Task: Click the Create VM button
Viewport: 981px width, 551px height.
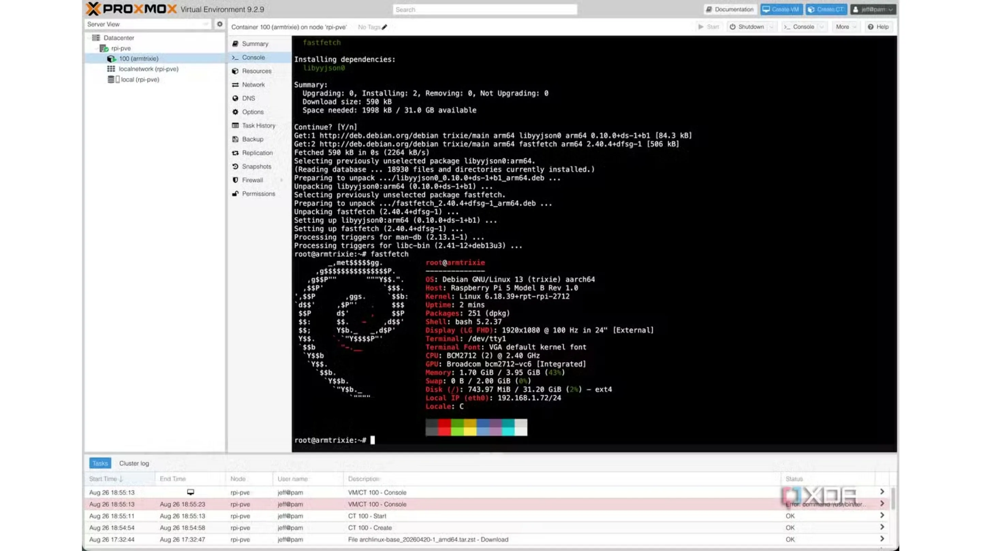Action: pos(781,10)
